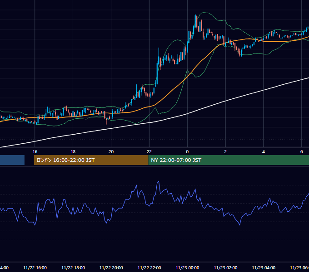Click the 11/22 18:00 date label
Image resolution: width=309 pixels, height=272 pixels.
pyautogui.click(x=73, y=267)
